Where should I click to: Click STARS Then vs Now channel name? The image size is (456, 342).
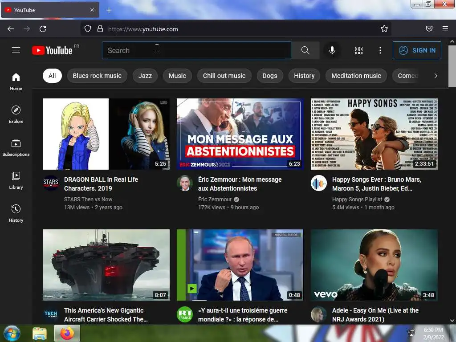tap(88, 199)
